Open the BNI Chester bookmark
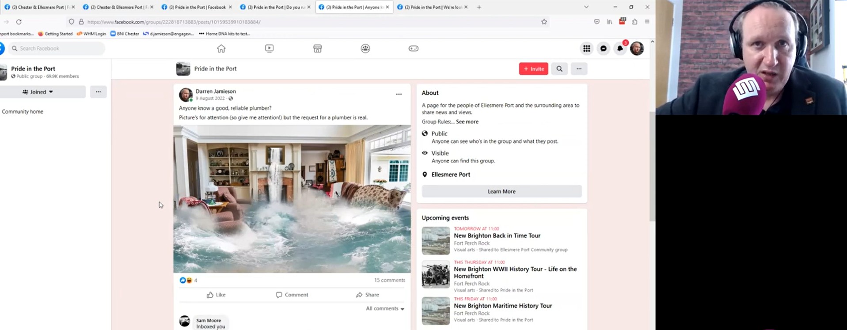Viewport: 847px width, 330px height. [x=125, y=34]
